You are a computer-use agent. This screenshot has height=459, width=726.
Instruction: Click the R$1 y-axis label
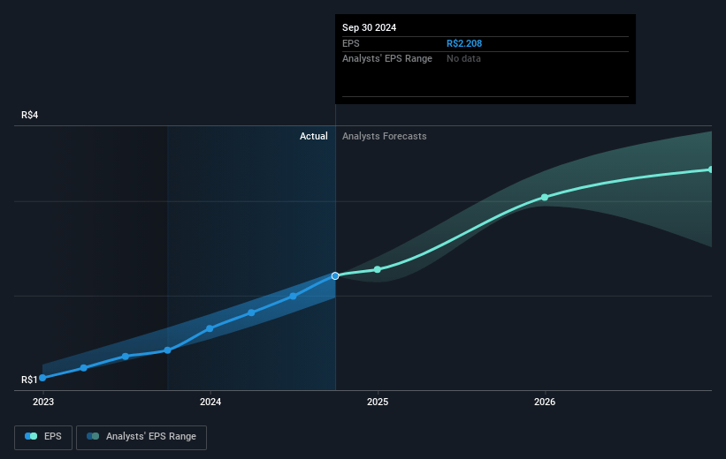click(x=29, y=380)
